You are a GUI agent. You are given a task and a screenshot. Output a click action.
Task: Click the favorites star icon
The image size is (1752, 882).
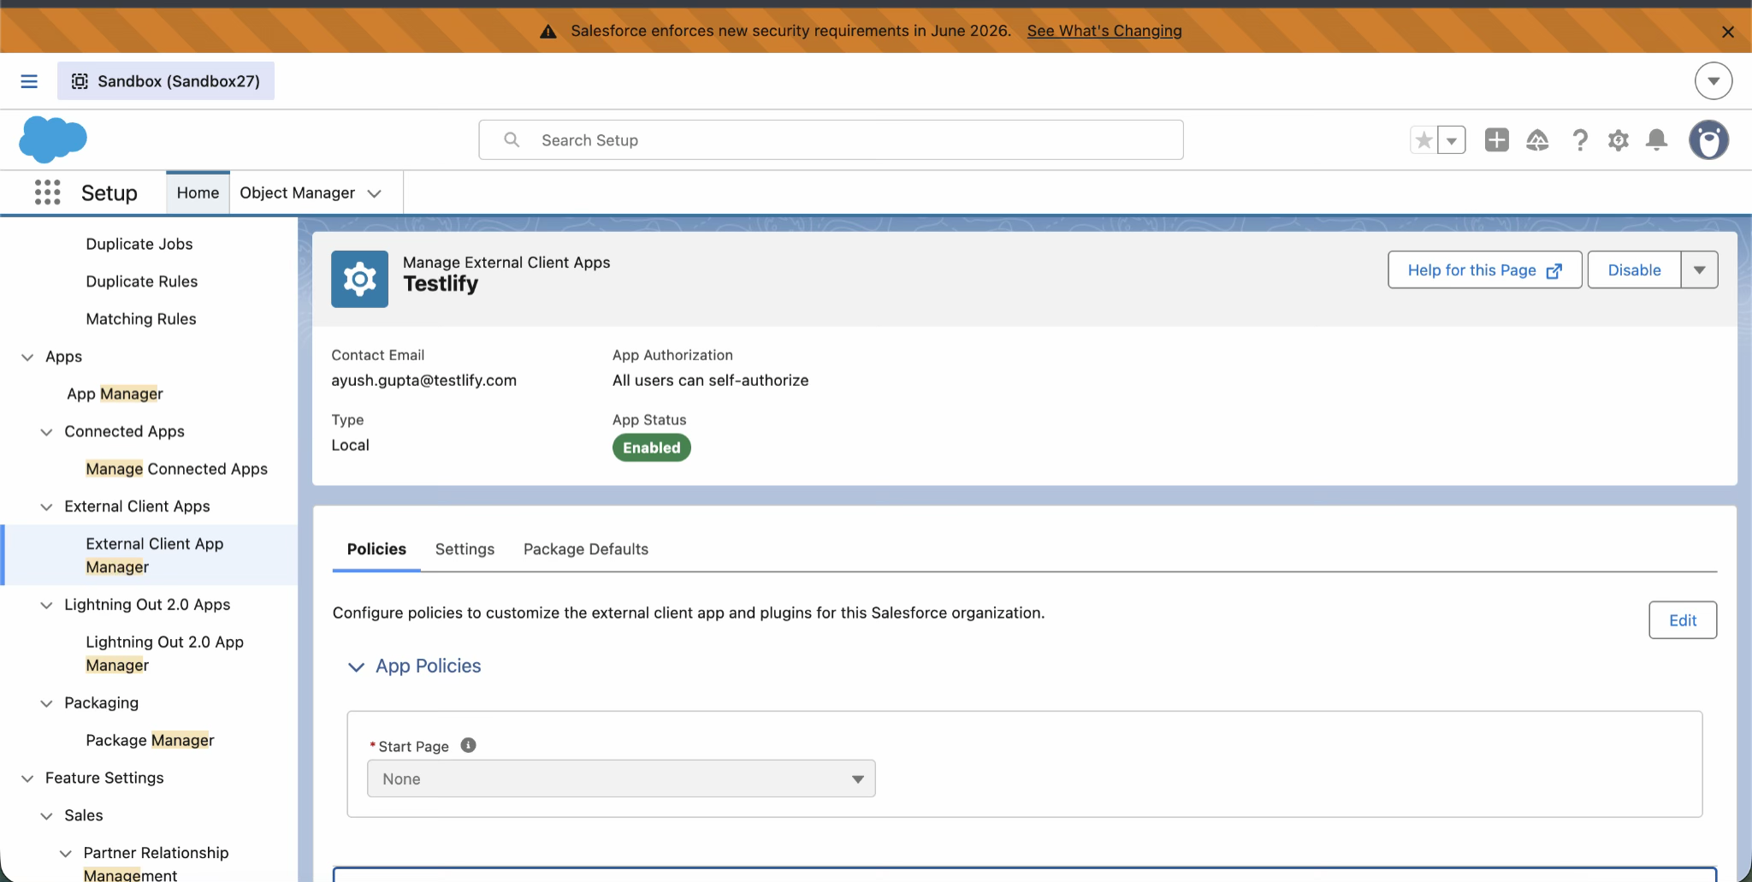coord(1423,139)
